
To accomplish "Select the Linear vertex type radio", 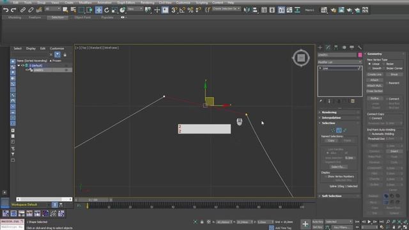I will click(369, 64).
